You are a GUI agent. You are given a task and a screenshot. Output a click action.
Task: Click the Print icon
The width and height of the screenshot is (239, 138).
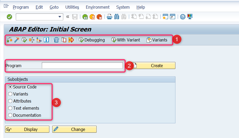tap(110, 17)
